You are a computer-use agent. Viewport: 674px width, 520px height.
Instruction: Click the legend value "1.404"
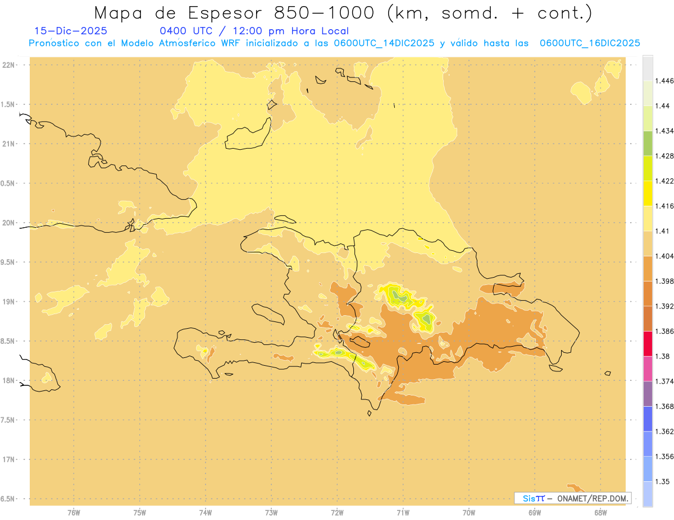point(664,256)
